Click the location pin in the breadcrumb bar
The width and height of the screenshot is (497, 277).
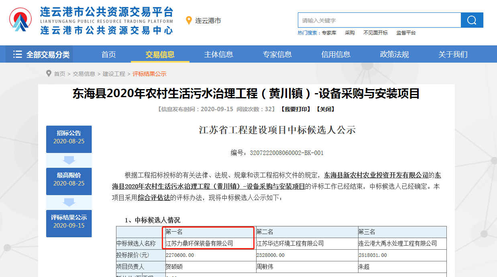click(48, 73)
